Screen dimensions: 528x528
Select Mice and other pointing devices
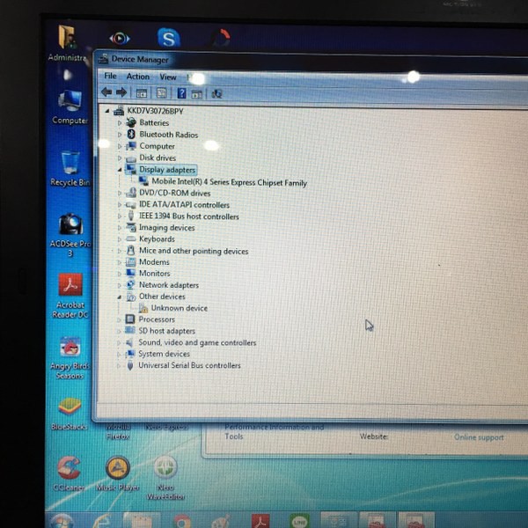tap(194, 251)
